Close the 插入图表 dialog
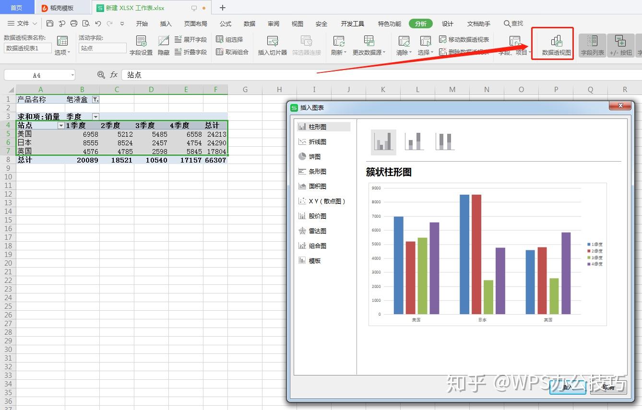This screenshot has width=642, height=410. [x=621, y=105]
